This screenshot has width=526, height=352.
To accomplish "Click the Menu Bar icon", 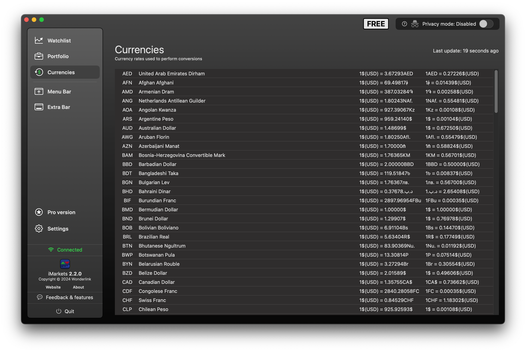I will coord(39,91).
